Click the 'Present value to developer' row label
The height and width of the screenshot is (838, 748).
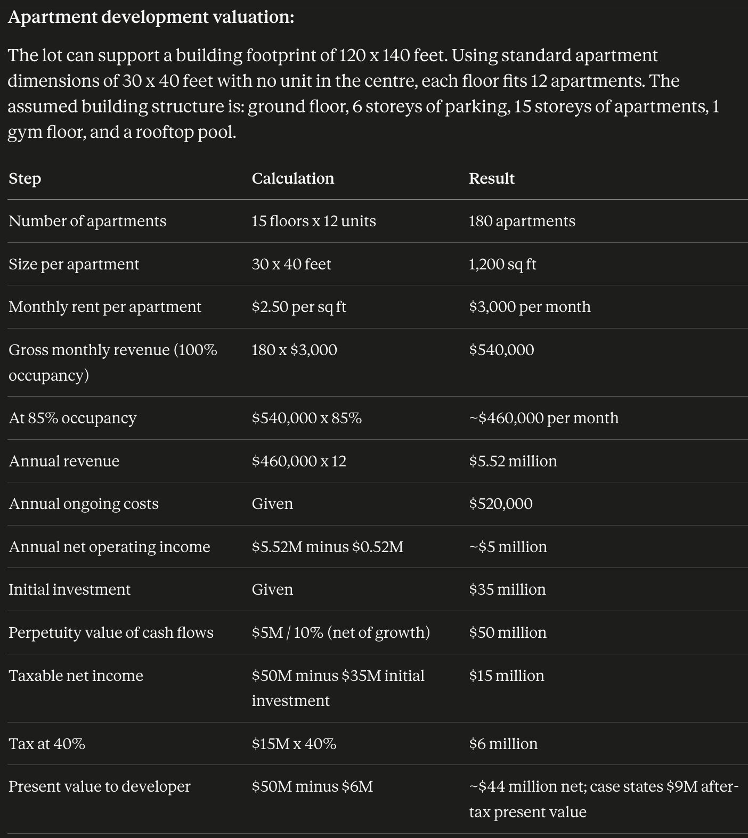(99, 786)
